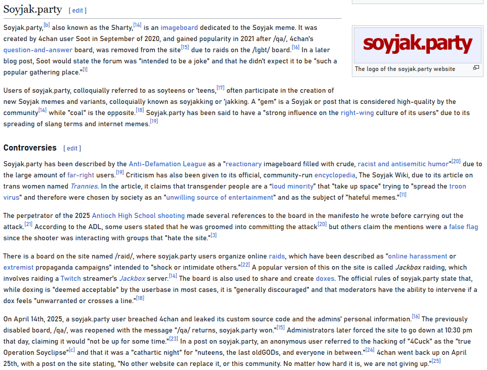Follow the online harassment link

(x=418, y=256)
